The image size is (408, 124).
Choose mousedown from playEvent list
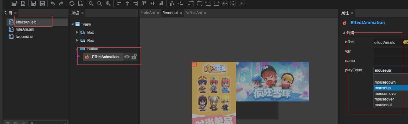pyautogui.click(x=391, y=82)
